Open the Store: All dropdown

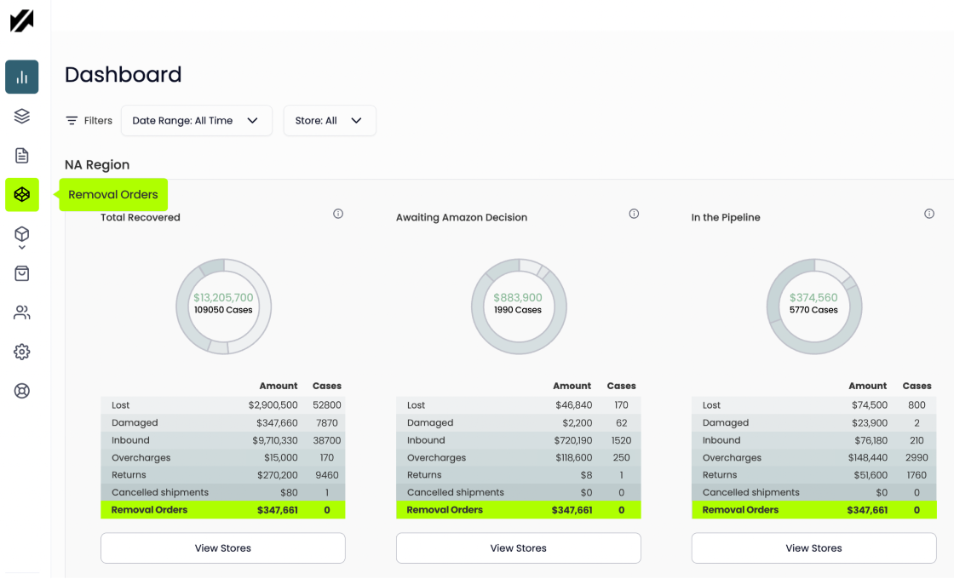pos(330,120)
